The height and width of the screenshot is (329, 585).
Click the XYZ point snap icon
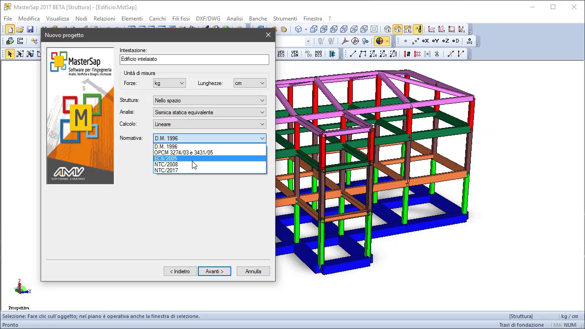(470, 41)
